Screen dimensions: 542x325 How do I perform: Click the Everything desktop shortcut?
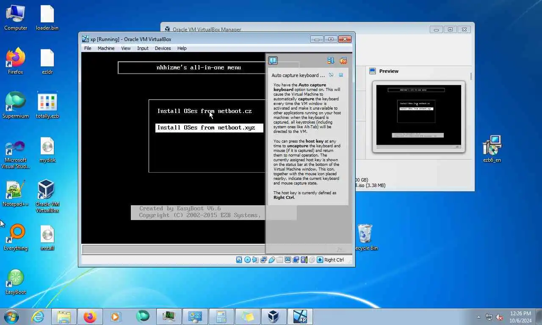pos(16,238)
